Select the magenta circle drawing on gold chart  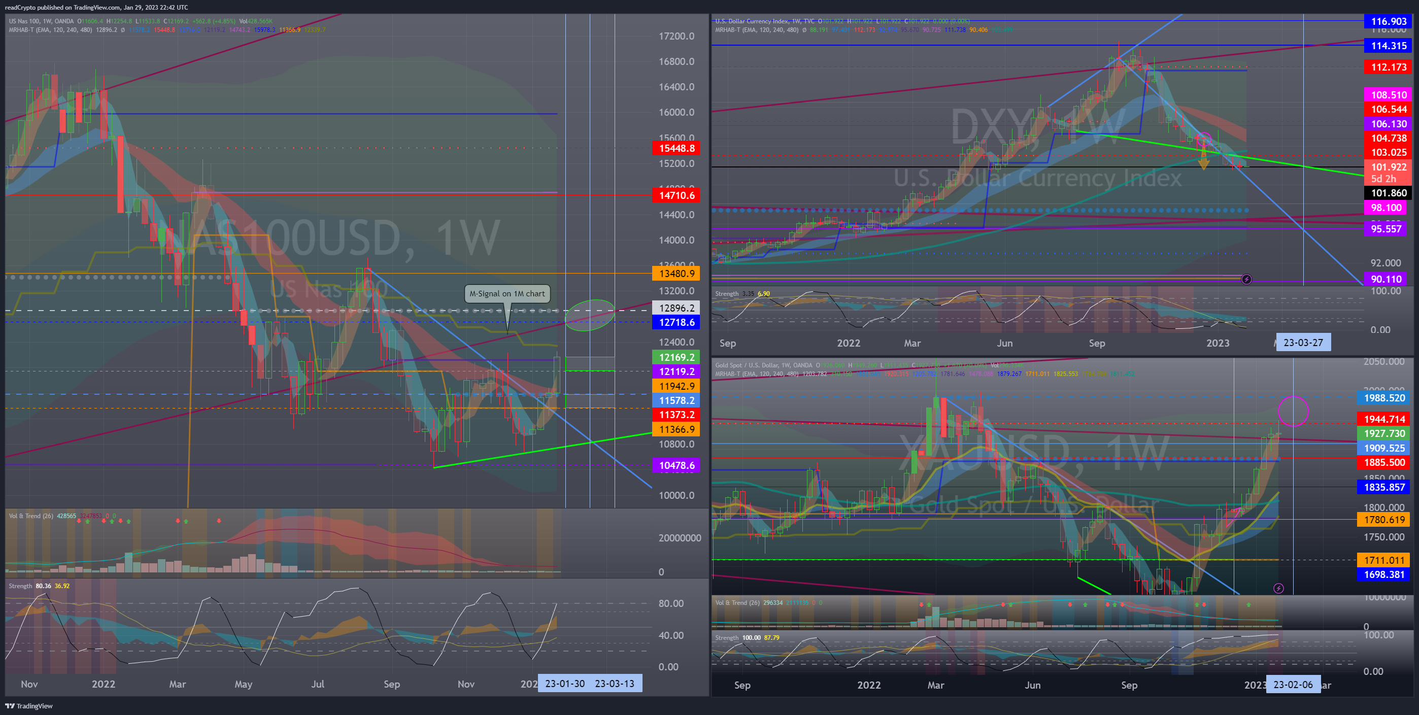point(1293,411)
